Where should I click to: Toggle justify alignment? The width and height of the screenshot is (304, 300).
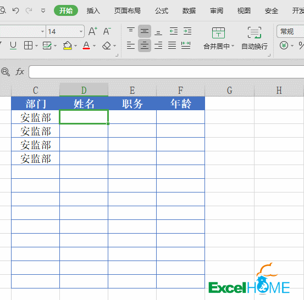[x=172, y=46]
